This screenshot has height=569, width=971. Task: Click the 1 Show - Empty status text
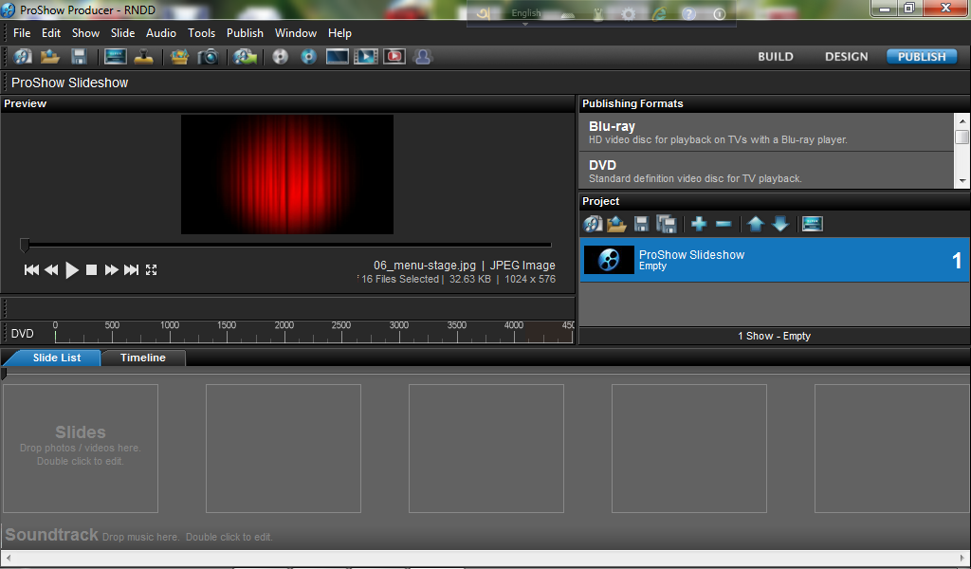(x=774, y=337)
